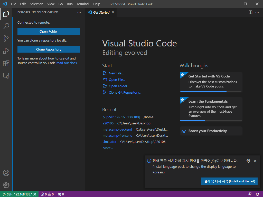The image size is (263, 197).
Task: Dismiss the Korean language pack notification
Action: click(255, 161)
